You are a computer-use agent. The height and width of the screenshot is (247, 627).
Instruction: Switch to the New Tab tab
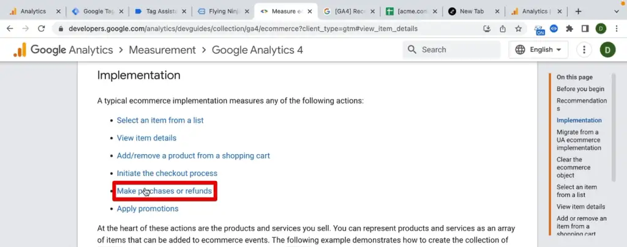pos(472,12)
